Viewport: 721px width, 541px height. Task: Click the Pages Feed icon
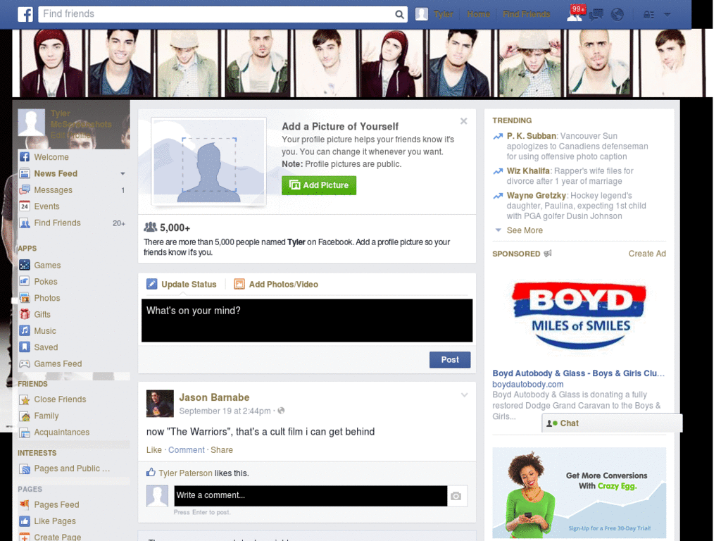[25, 504]
